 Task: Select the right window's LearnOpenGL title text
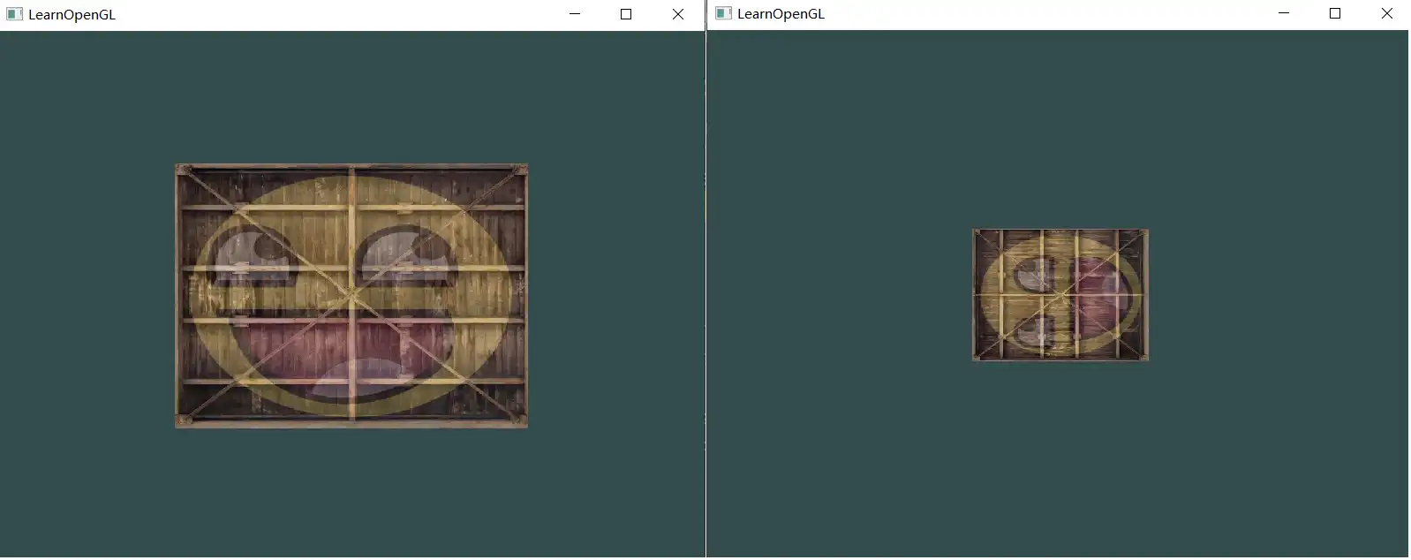click(x=781, y=14)
